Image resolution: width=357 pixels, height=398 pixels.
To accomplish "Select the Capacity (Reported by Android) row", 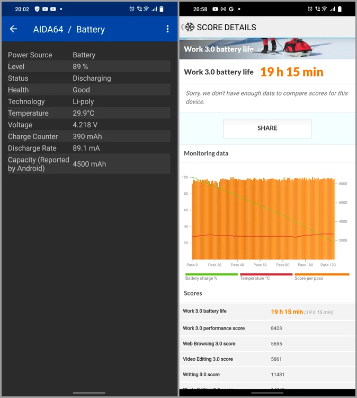I will point(89,164).
